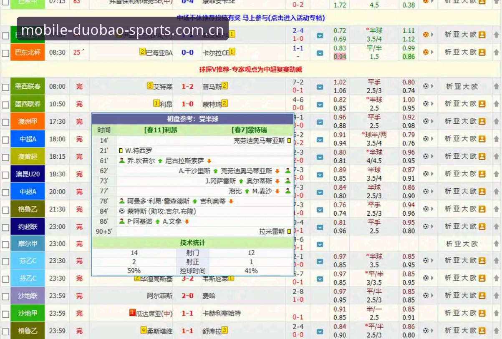Open 中场不休推荐投稿有奖 banner link
This screenshot has width=502, height=339.
251,18
